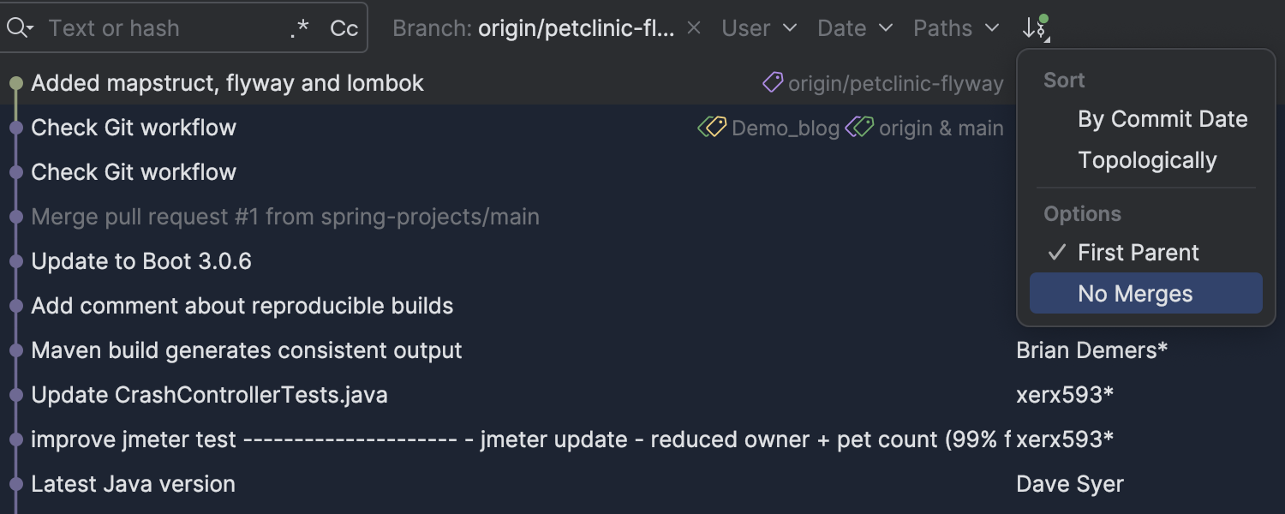Viewport: 1285px width, 514px height.
Task: Select the Added mapstruct, flyway and lombok commit
Action: pyautogui.click(x=227, y=83)
